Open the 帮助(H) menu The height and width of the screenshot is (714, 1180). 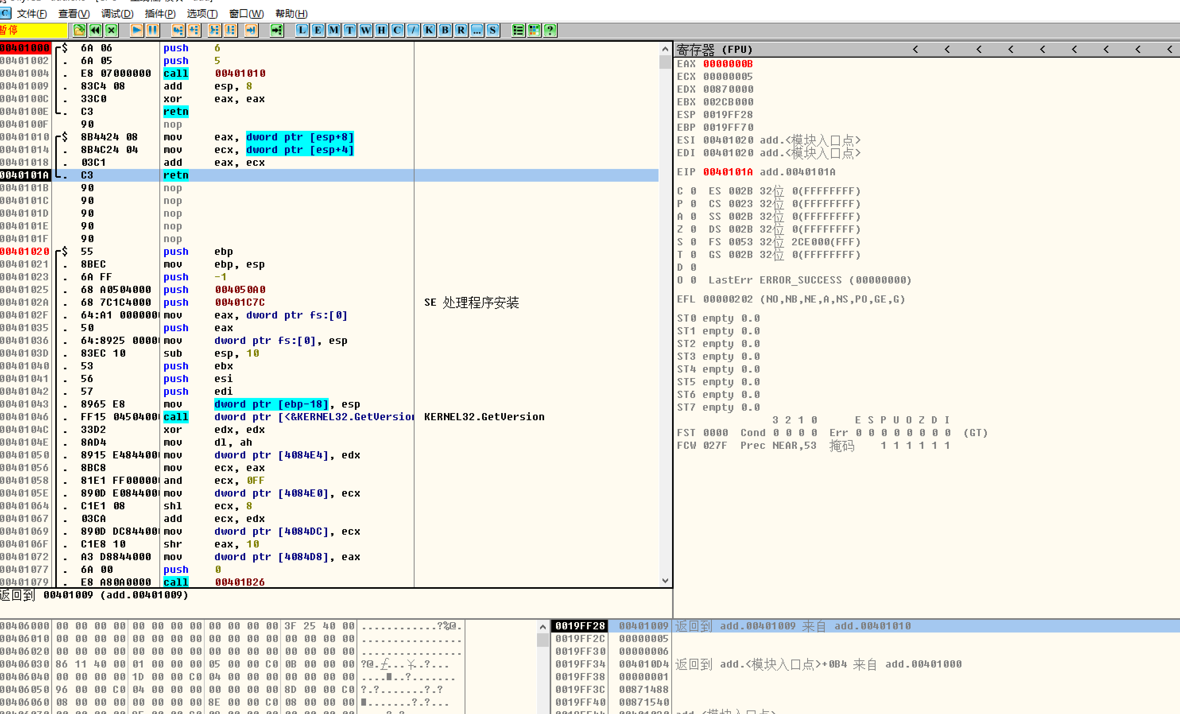[x=292, y=14]
